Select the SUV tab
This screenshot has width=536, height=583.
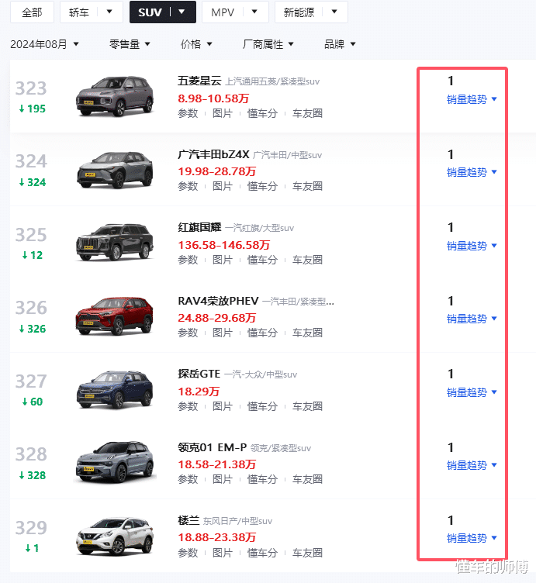coord(150,12)
